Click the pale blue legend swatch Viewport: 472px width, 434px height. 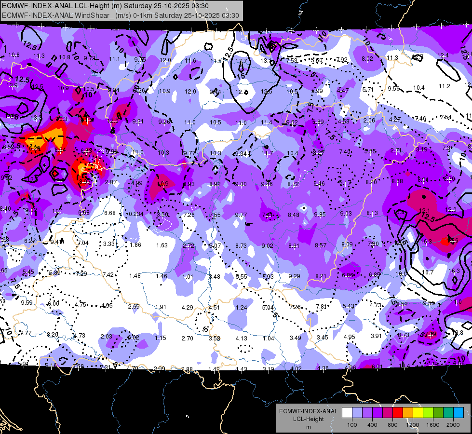click(x=357, y=413)
